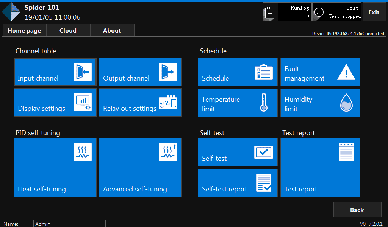The image size is (388, 227).
Task: Open the Self-test report tile
Action: click(238, 183)
